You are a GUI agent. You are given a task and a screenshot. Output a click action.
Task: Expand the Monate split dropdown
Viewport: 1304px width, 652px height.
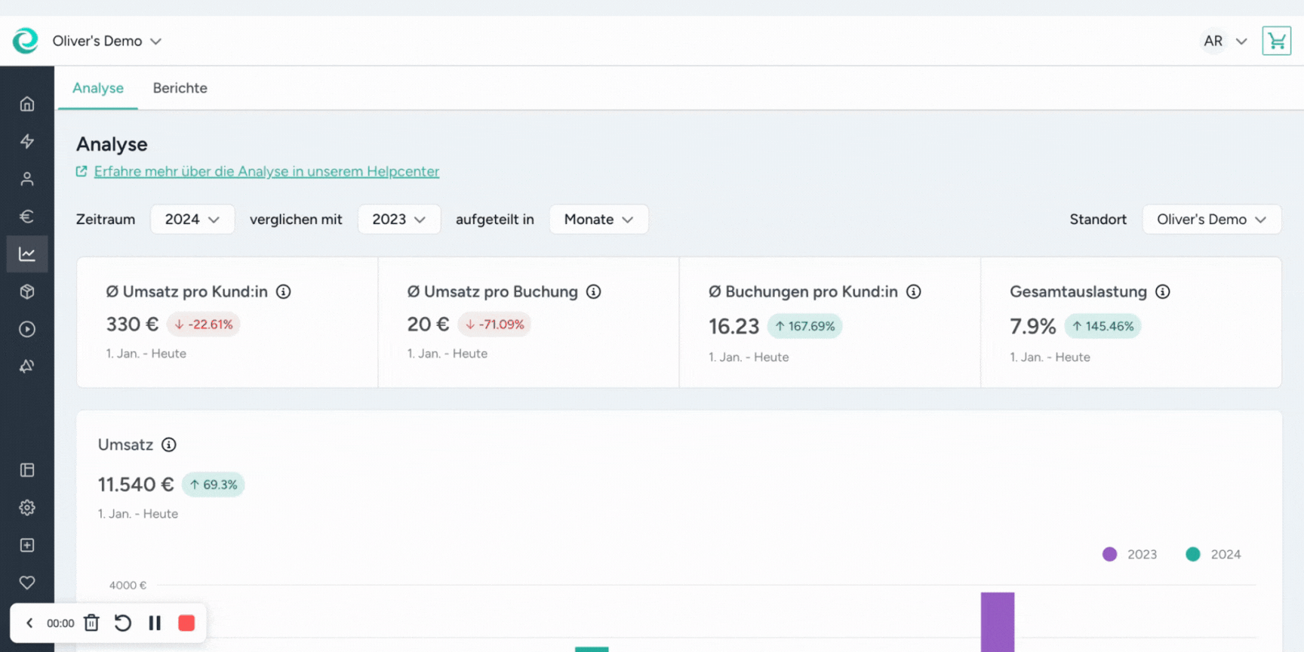pos(598,220)
